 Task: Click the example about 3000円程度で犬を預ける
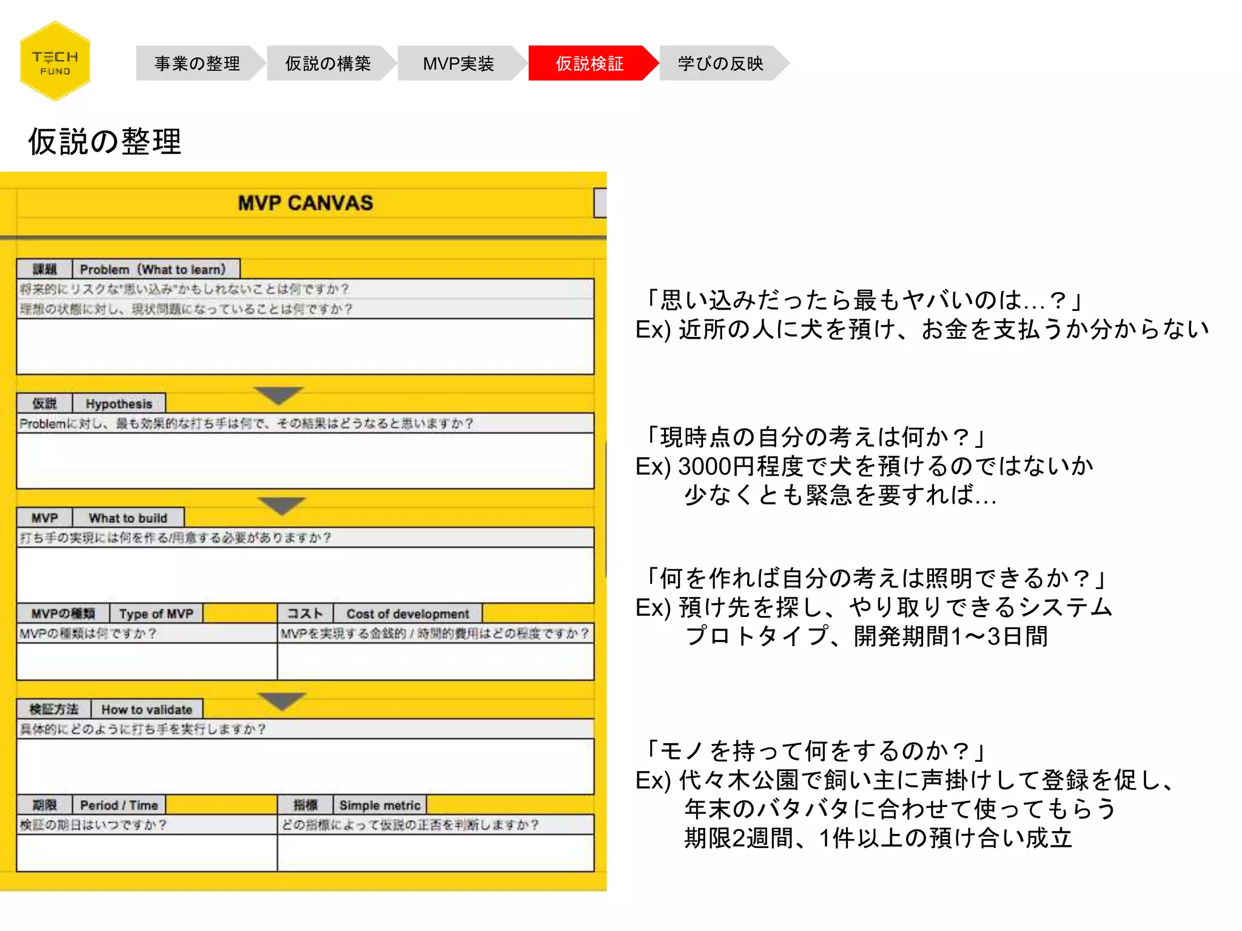tap(865, 466)
